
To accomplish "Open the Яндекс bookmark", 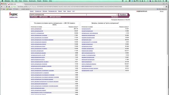I will [9, 9].
